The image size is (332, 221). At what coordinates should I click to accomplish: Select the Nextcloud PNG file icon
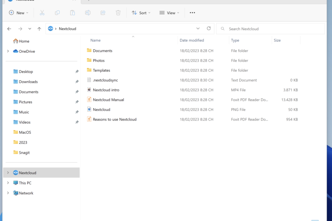89,109
